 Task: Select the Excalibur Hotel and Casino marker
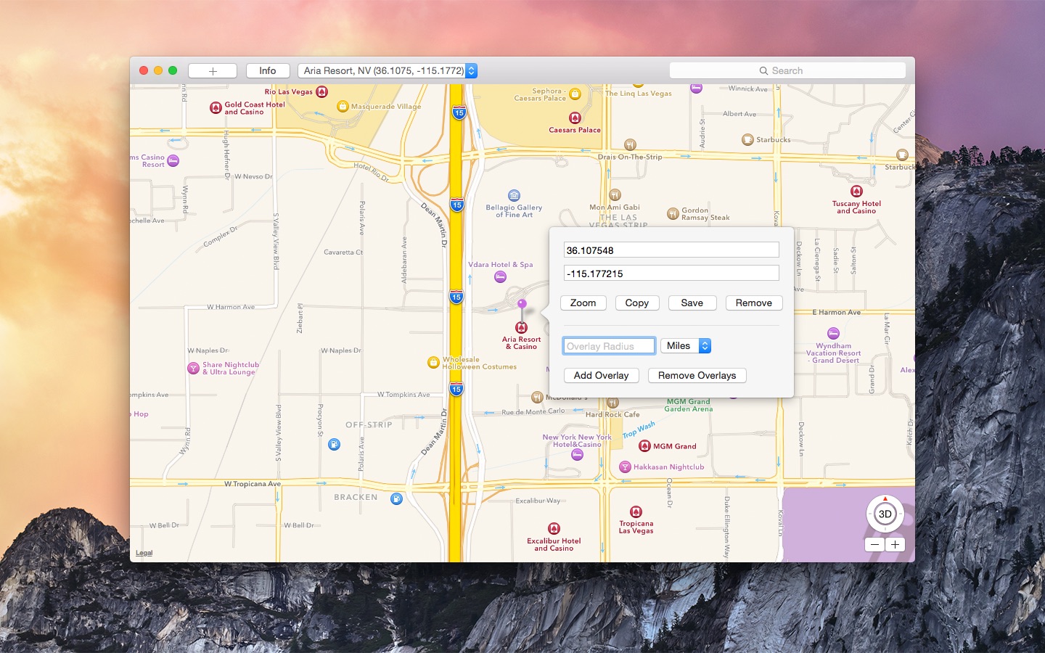pos(554,528)
